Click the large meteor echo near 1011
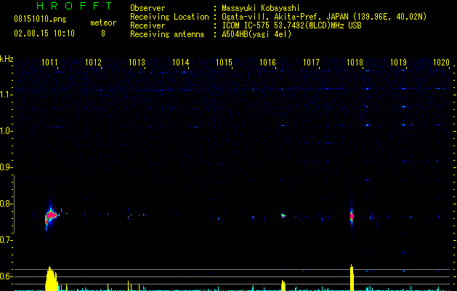This screenshot has height=291, width=457. tap(52, 216)
